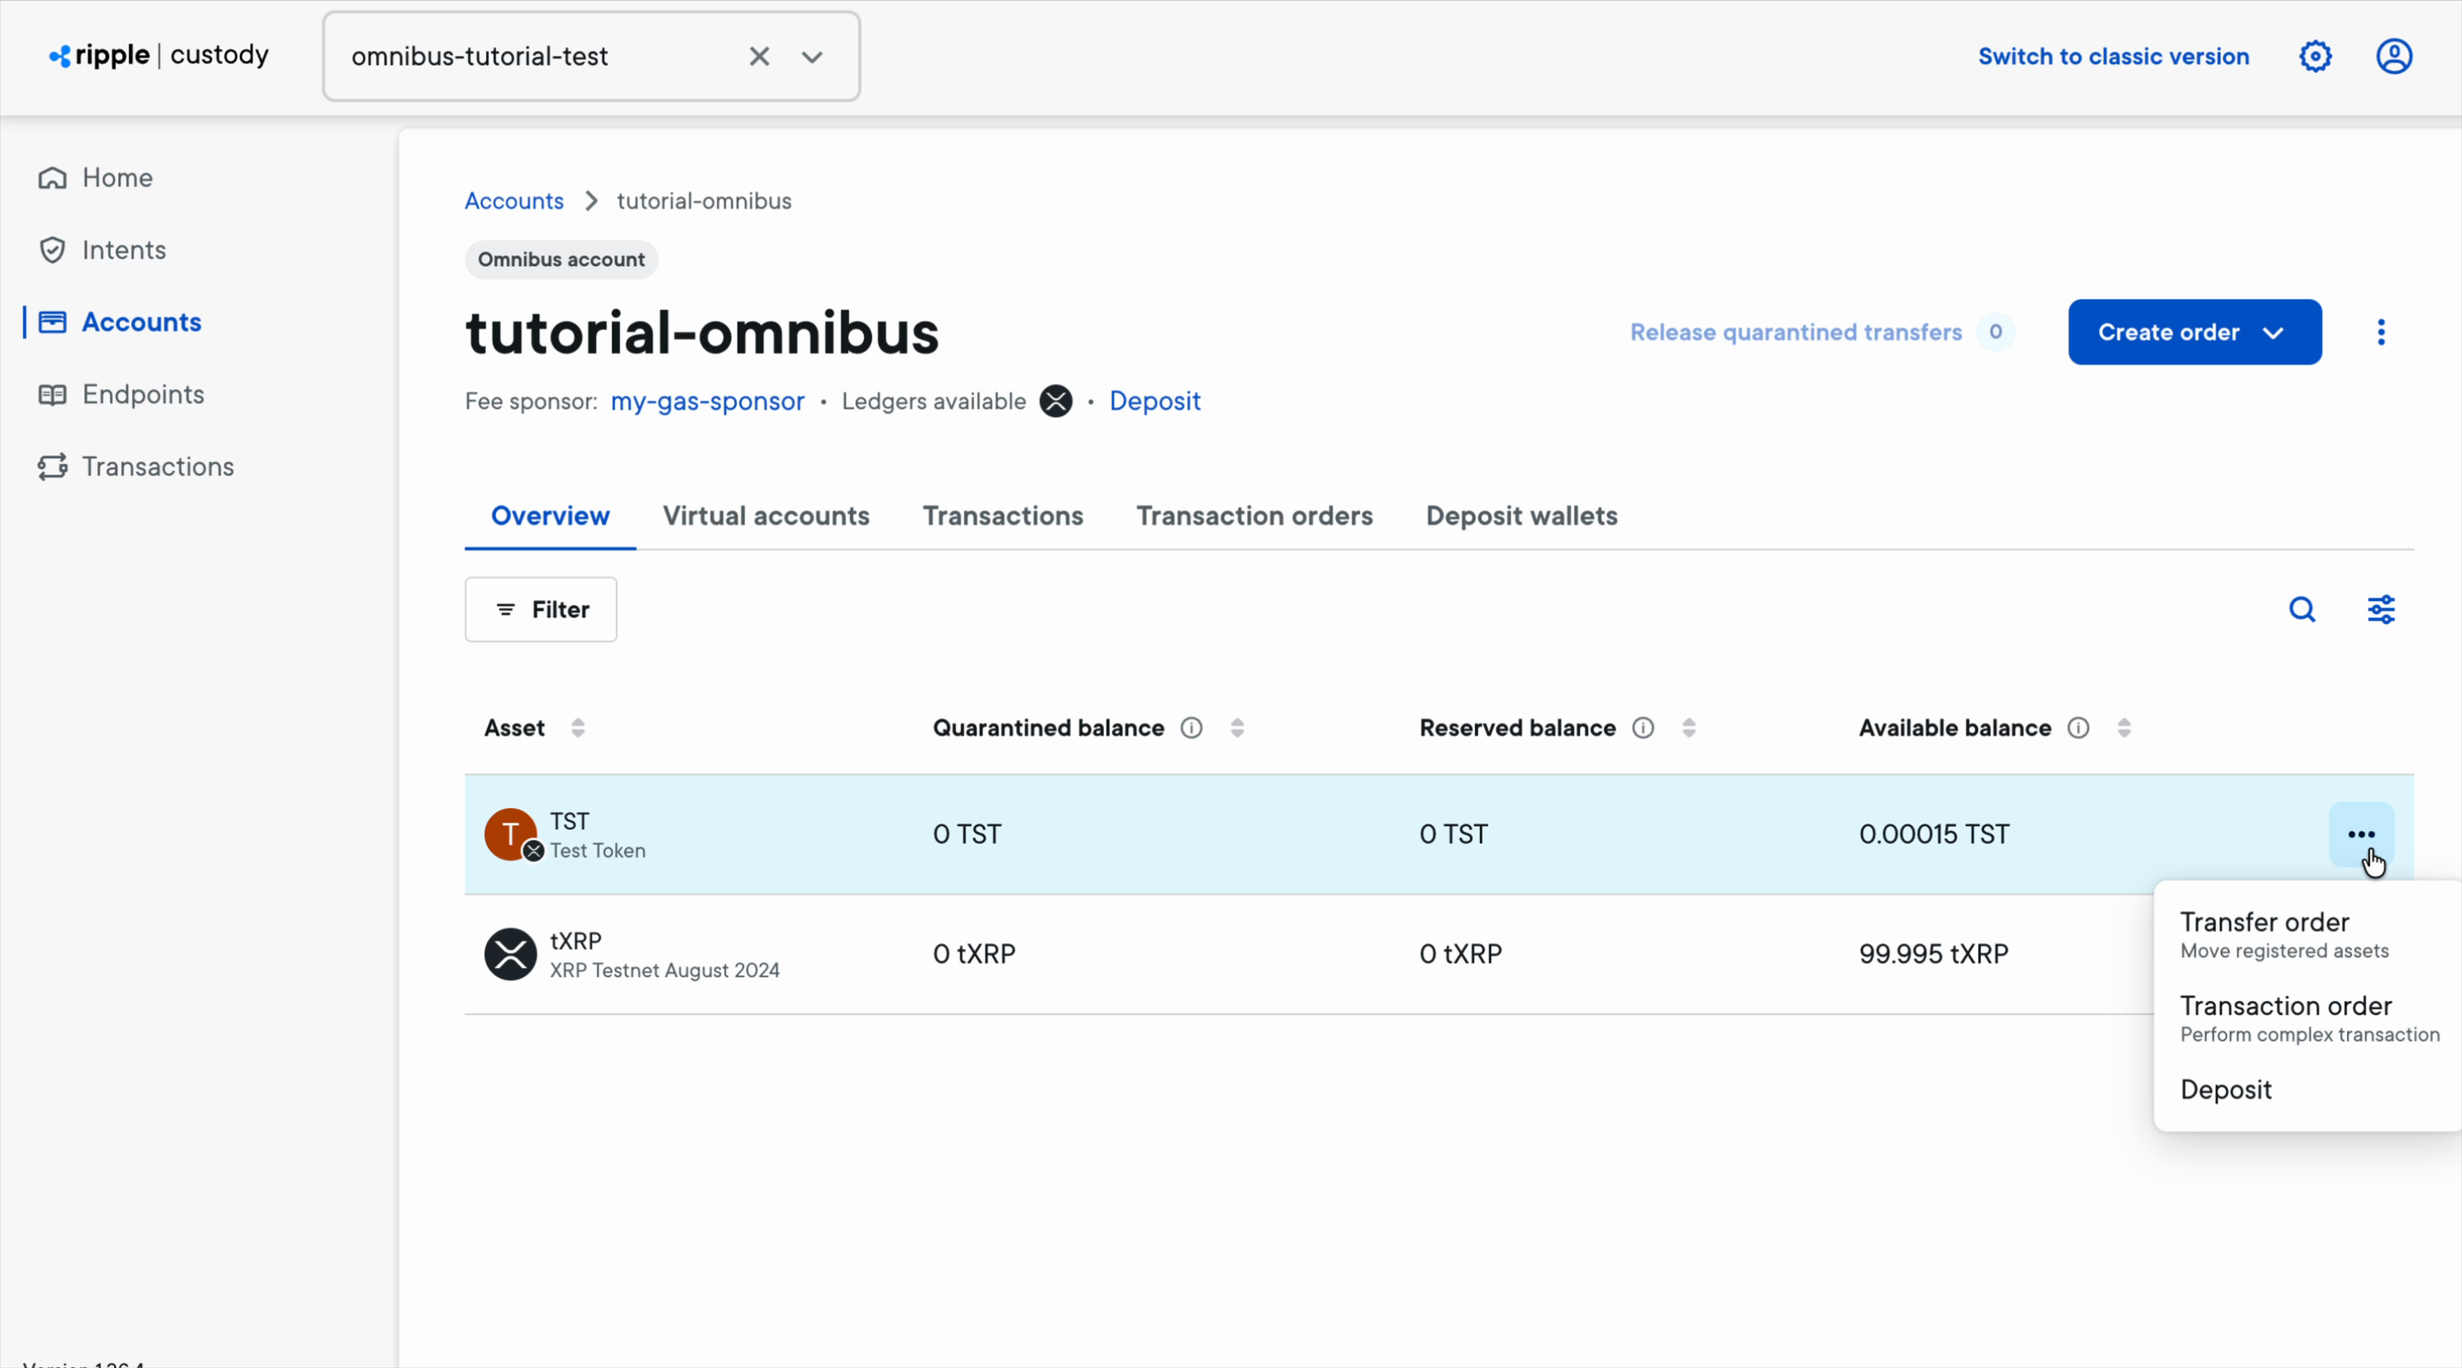Click the Intents shield icon
2462x1368 pixels.
tap(53, 250)
